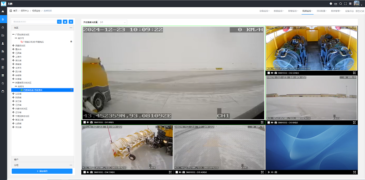Image resolution: width=365 pixels, height=180 pixels.
Task: Click the search icon beside device search box
Action: (59, 21)
